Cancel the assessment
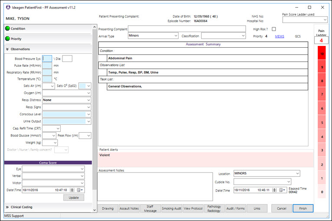 point(282,208)
